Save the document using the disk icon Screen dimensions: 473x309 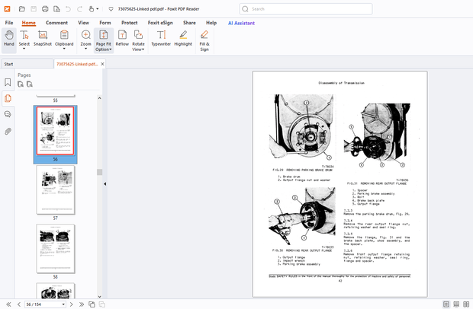pyautogui.click(x=34, y=9)
